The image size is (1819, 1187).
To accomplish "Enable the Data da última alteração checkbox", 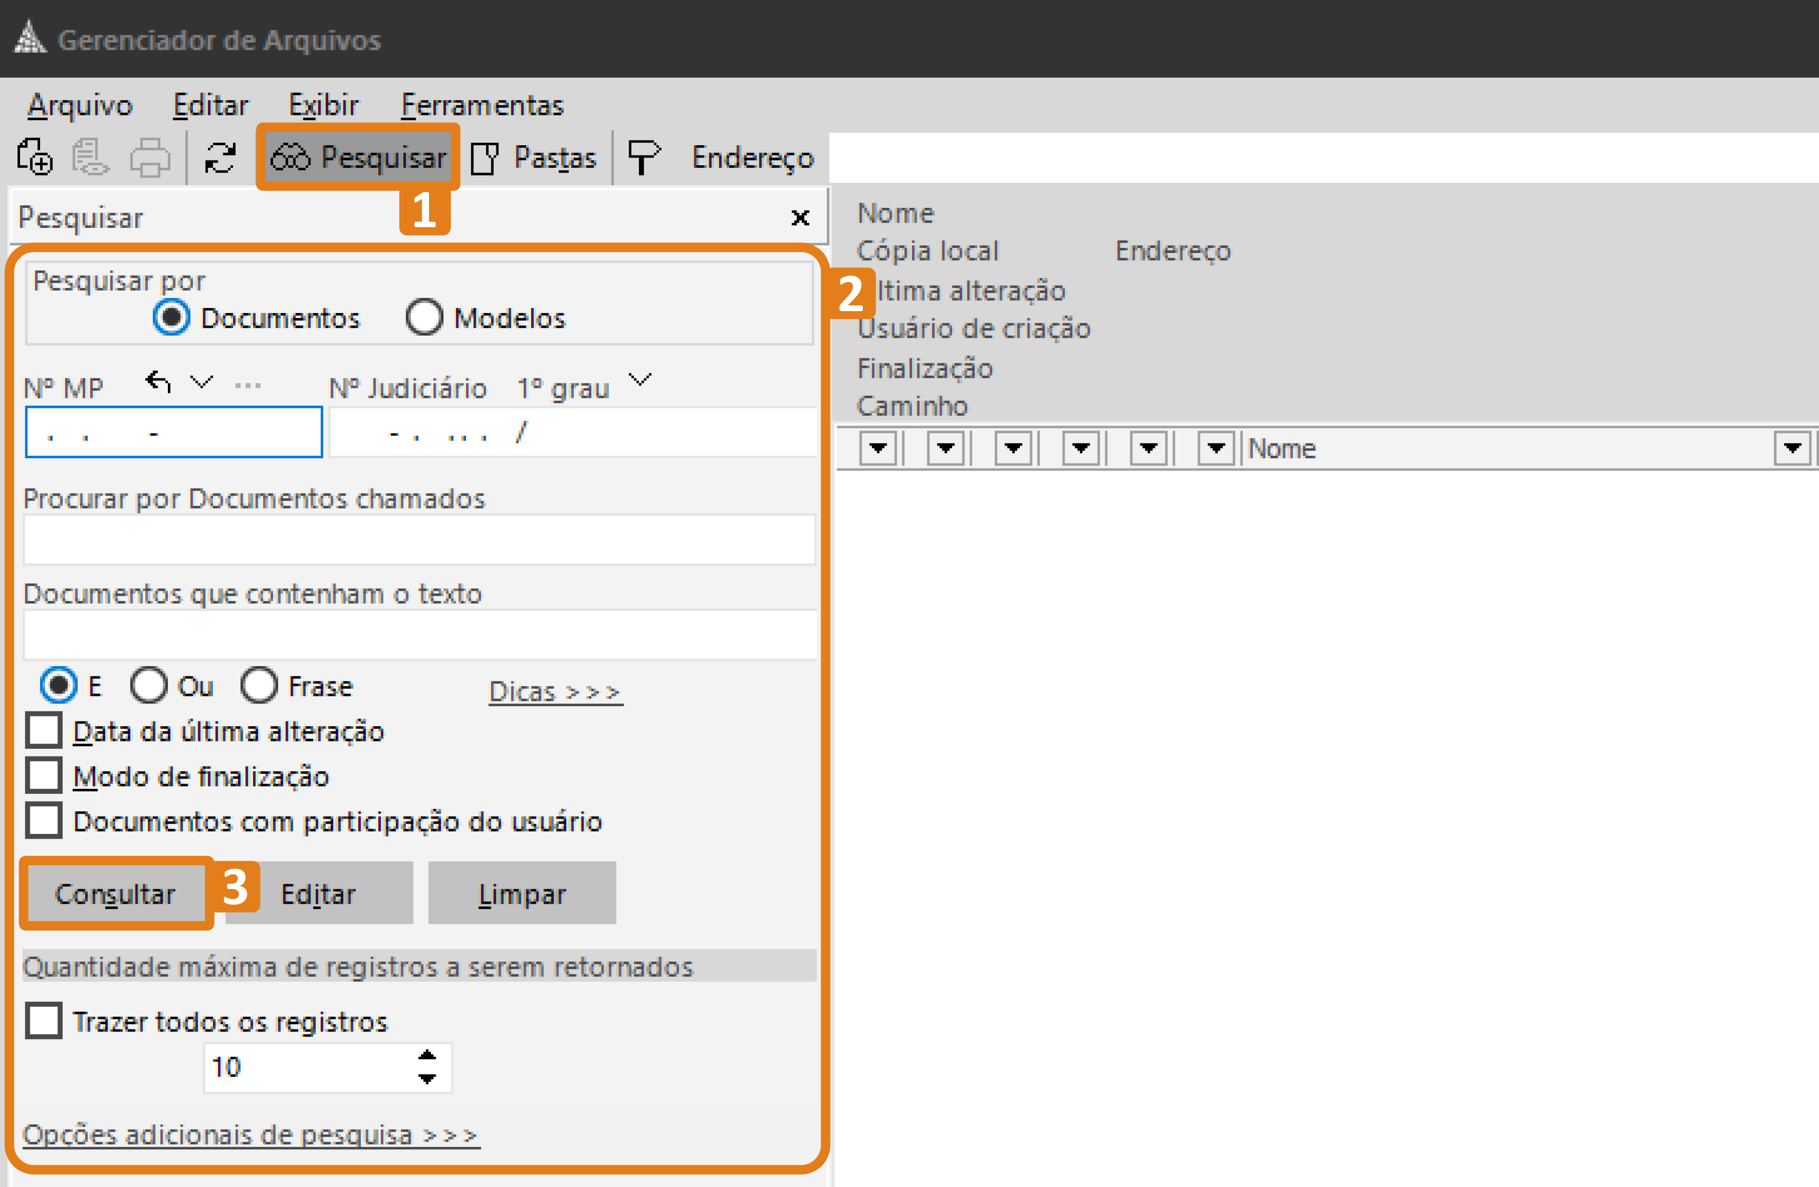I will (x=44, y=731).
